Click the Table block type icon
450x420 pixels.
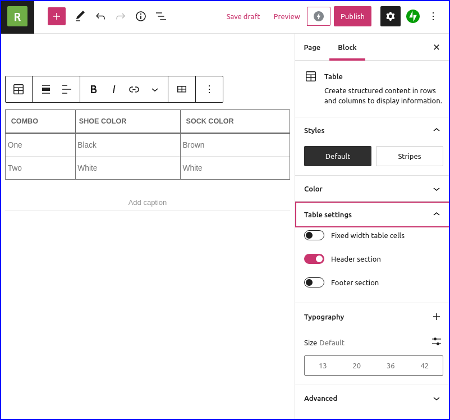click(19, 89)
